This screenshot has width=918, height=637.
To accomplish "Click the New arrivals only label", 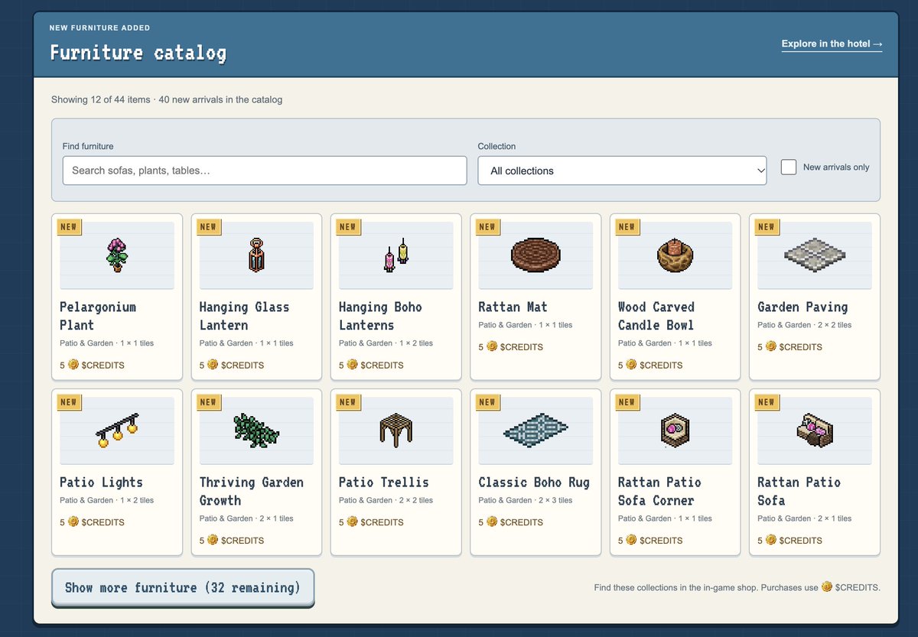I will tap(836, 167).
